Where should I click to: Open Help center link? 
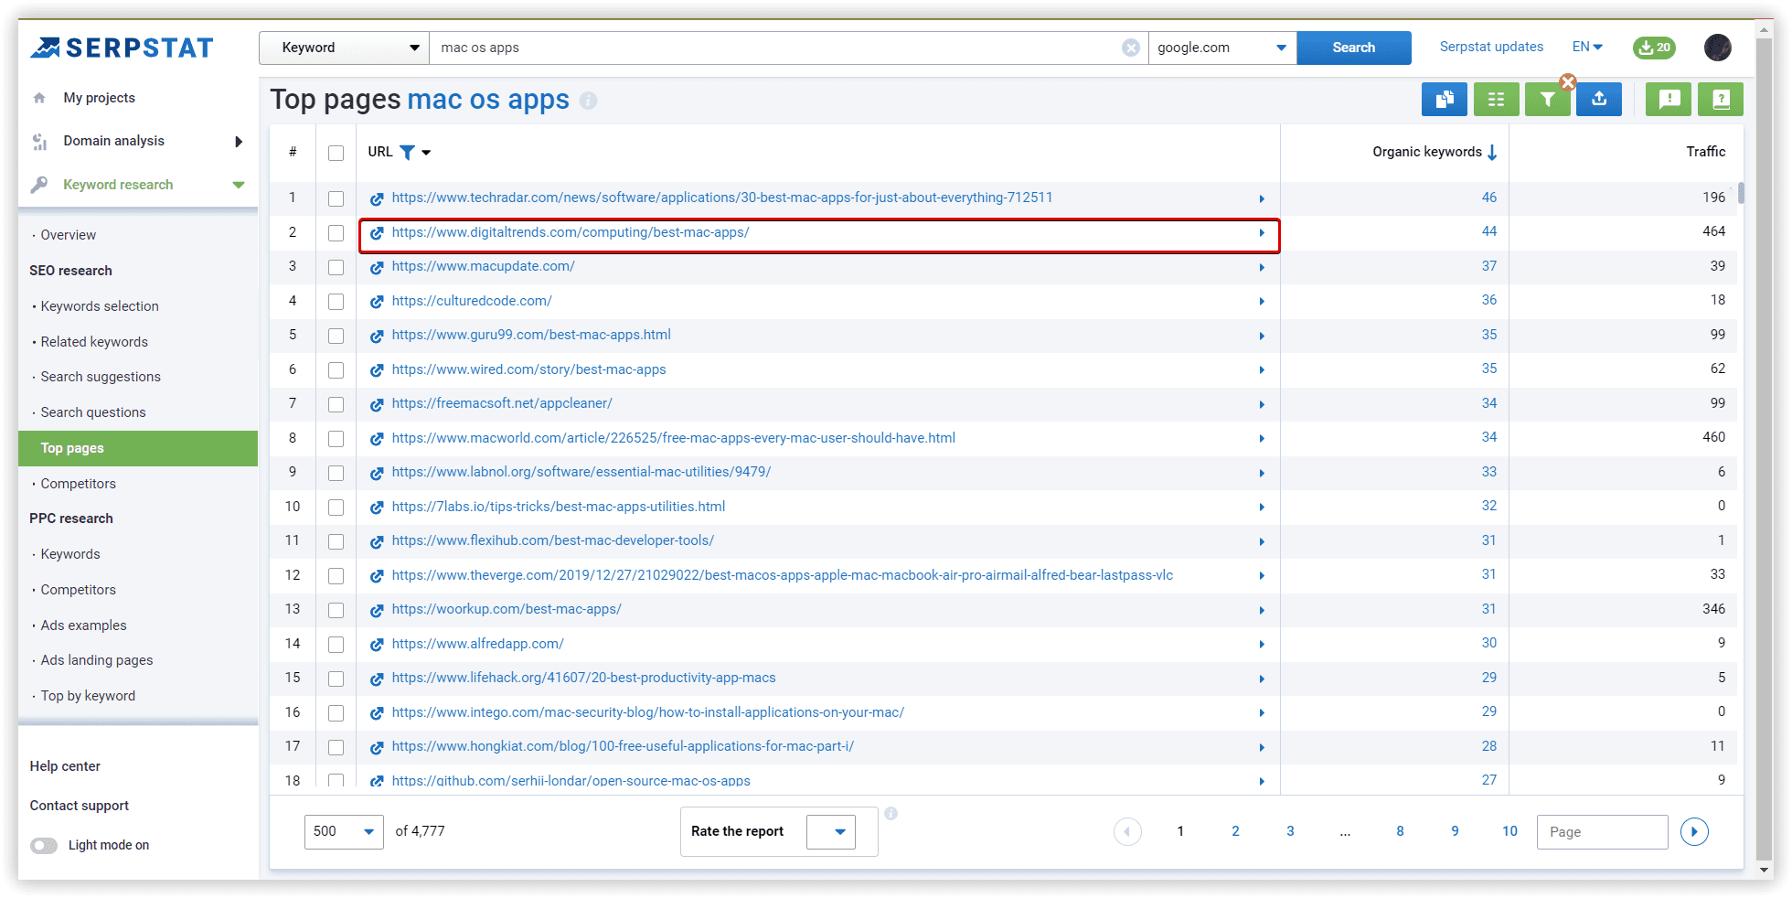(65, 766)
